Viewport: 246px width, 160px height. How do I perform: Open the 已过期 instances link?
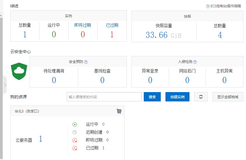[x=112, y=25]
